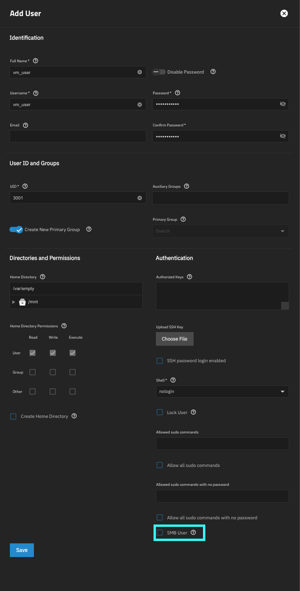300x591 pixels.
Task: Enable the SMB User checkbox
Action: click(x=160, y=533)
